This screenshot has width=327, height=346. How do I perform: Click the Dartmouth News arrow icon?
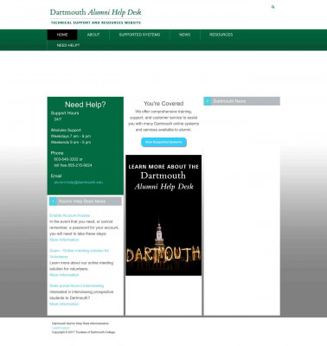(x=208, y=101)
